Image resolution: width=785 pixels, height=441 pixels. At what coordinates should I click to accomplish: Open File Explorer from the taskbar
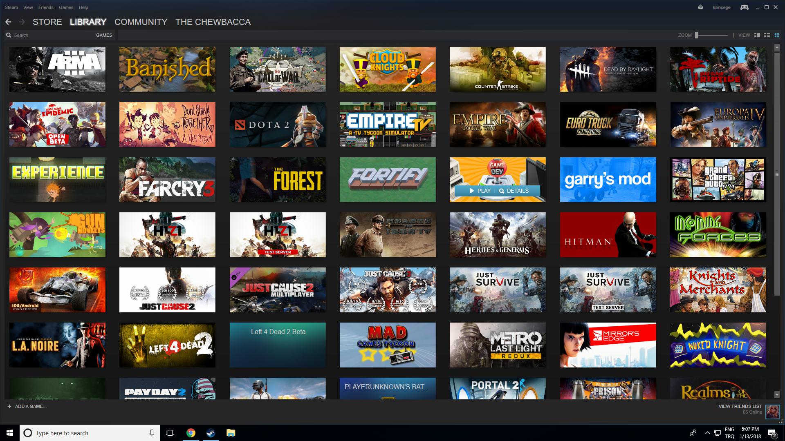231,433
